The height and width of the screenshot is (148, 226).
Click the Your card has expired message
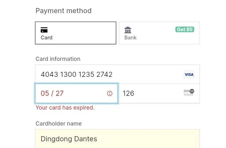click(65, 108)
